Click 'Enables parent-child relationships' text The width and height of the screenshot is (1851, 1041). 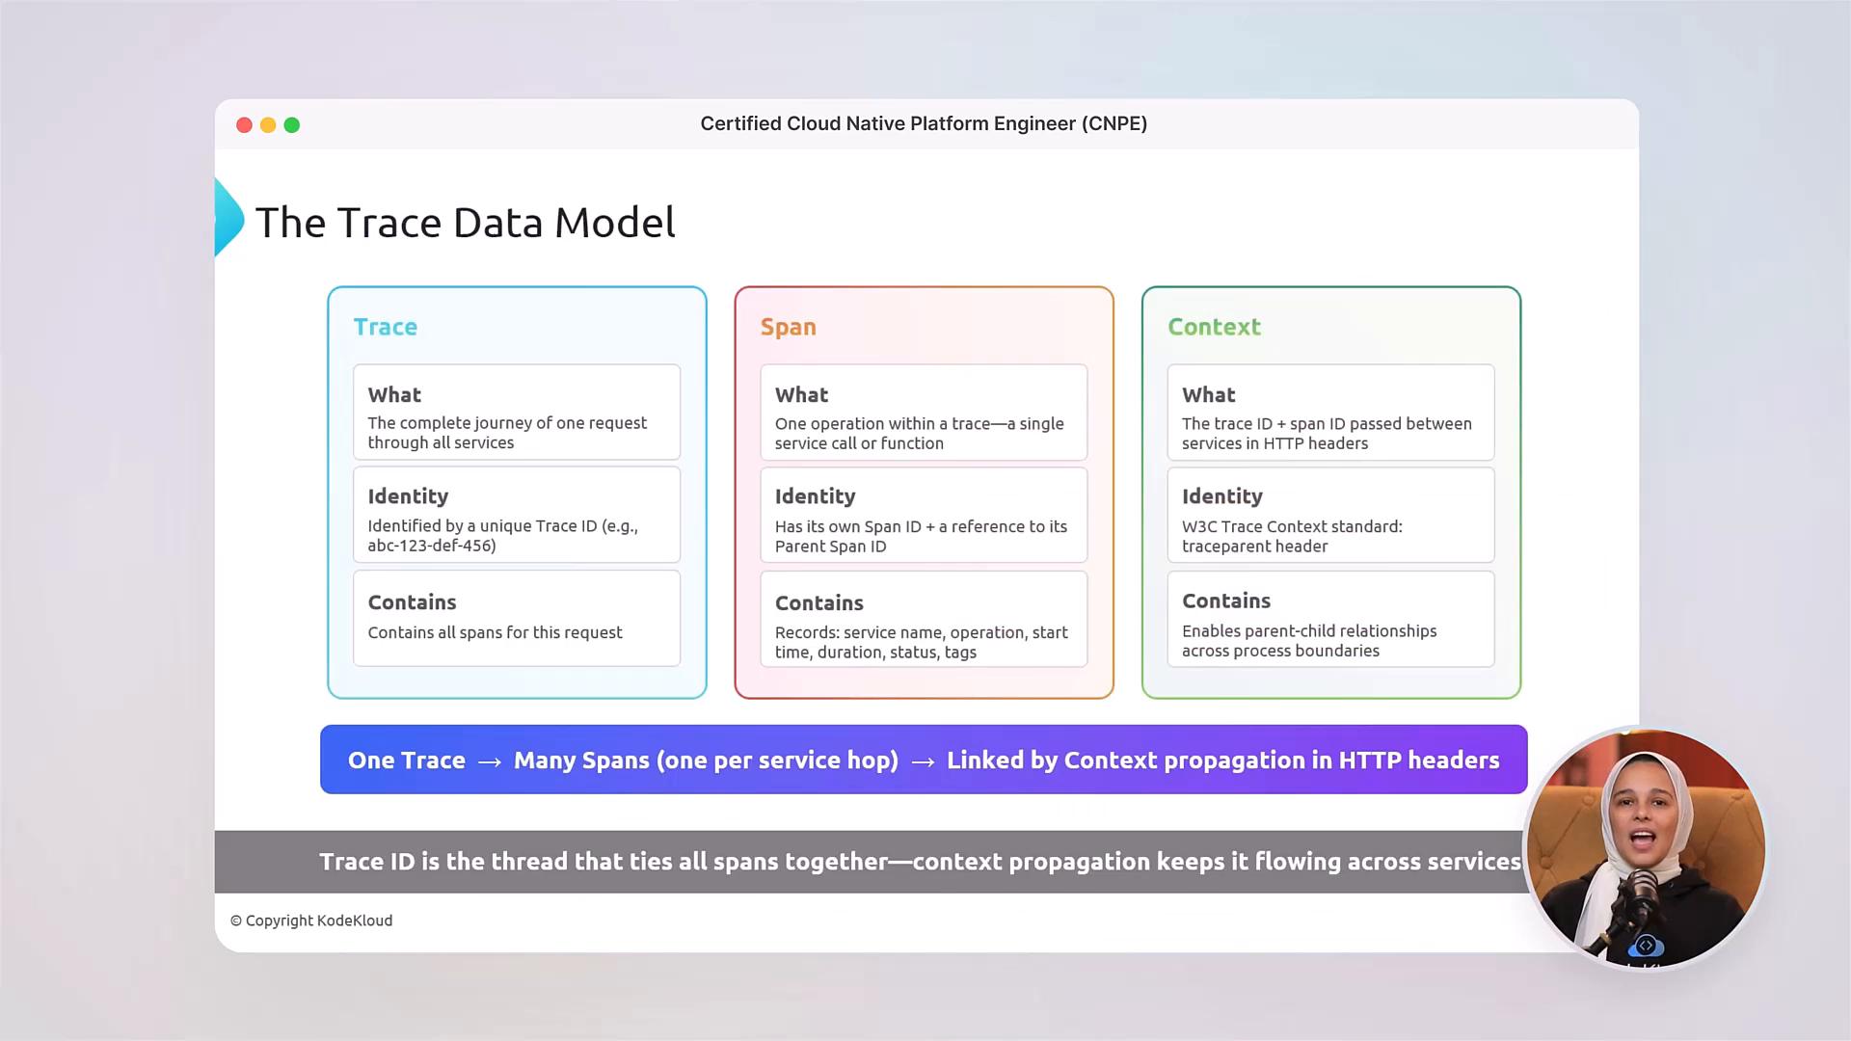point(1309,631)
